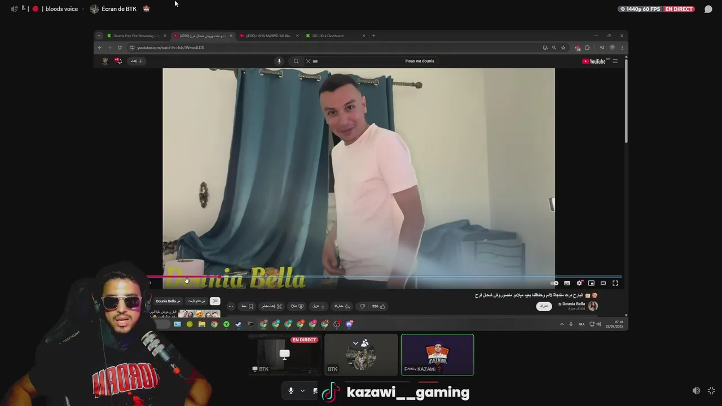
Task: Click the video share button
Action: pyautogui.click(x=342, y=306)
